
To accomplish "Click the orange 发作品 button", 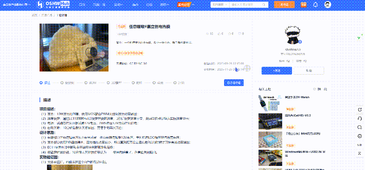I will coord(284,5).
